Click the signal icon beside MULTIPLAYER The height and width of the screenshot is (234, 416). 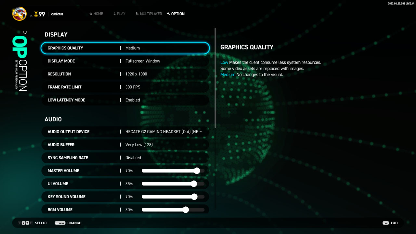pyautogui.click(x=137, y=14)
